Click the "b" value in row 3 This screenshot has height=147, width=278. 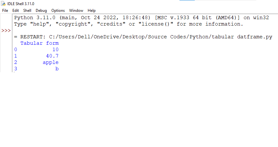pyautogui.click(x=57, y=69)
